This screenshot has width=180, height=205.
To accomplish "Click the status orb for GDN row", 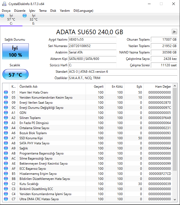I will pyautogui.click(x=6, y=113).
